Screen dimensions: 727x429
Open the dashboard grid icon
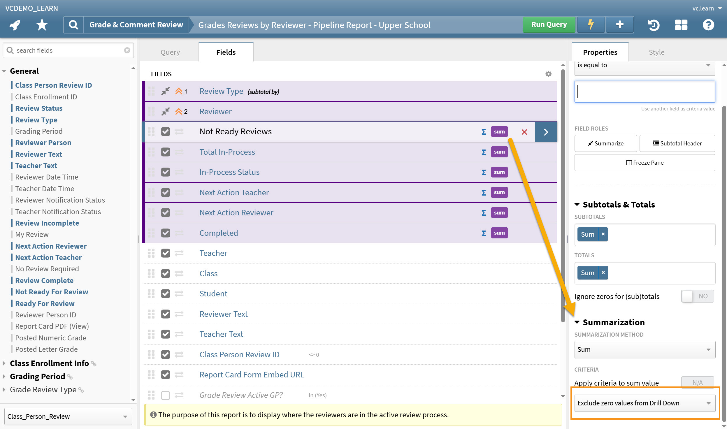[x=681, y=25]
